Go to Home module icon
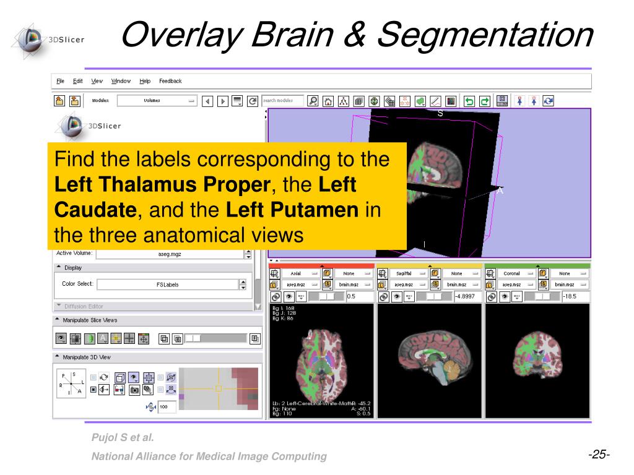634x475 pixels. (328, 101)
